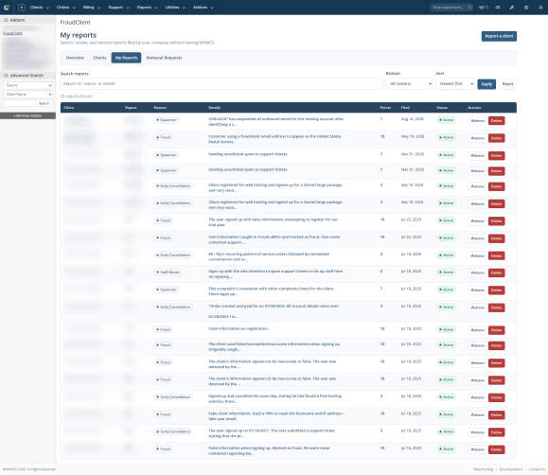The image size is (548, 475).
Task: Click the help lifebuoy icon in top bar
Action: point(526,8)
